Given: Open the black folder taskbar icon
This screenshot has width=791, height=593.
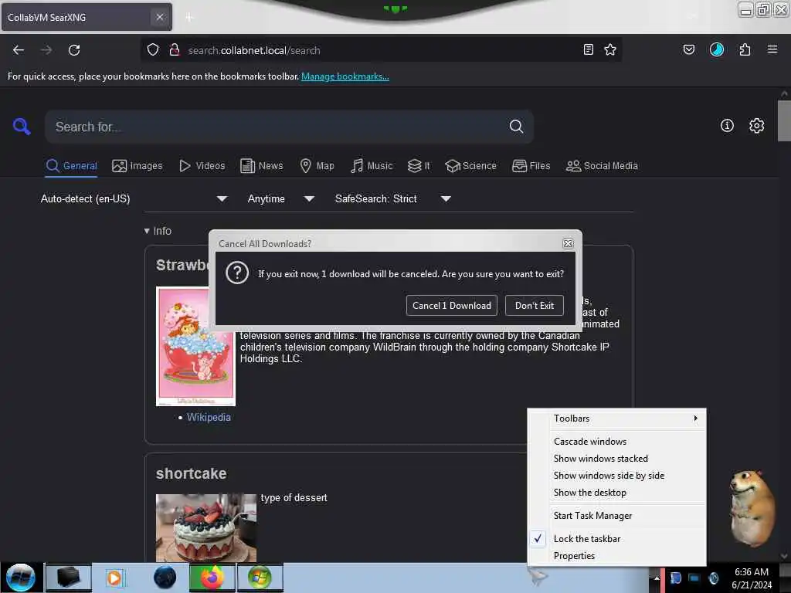Looking at the screenshot, I should coord(69,578).
